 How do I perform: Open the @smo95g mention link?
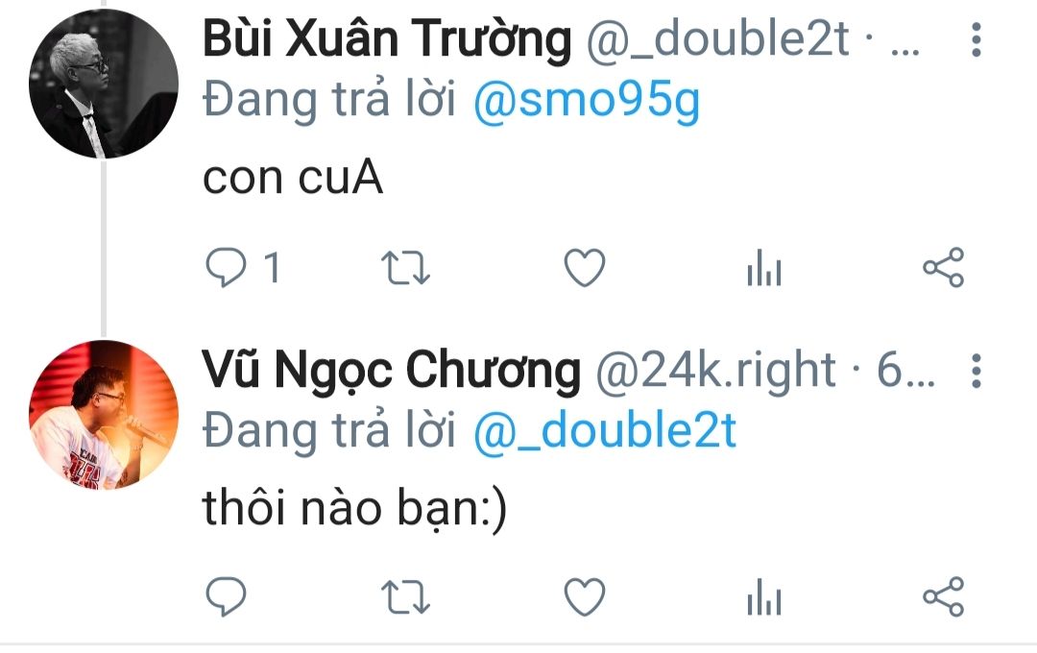(587, 101)
